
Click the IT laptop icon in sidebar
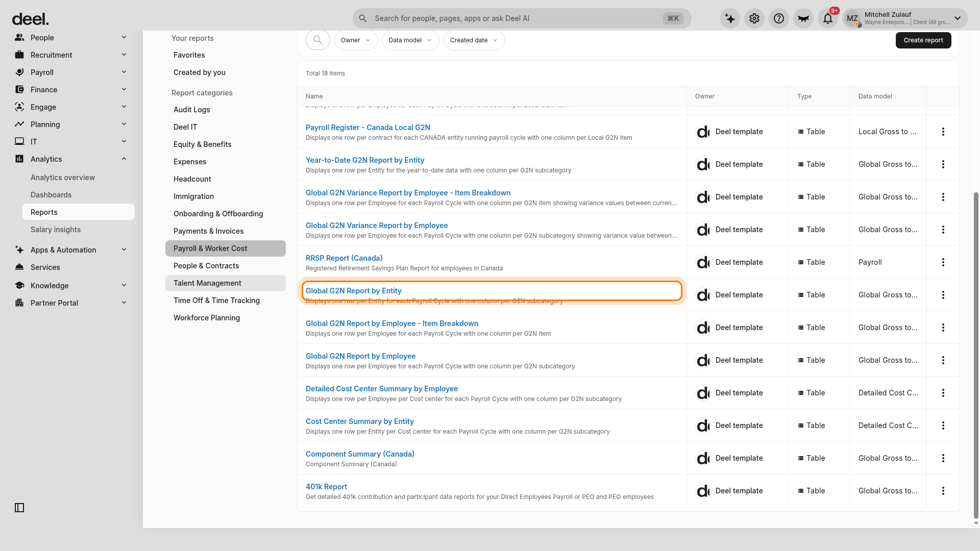(x=19, y=141)
